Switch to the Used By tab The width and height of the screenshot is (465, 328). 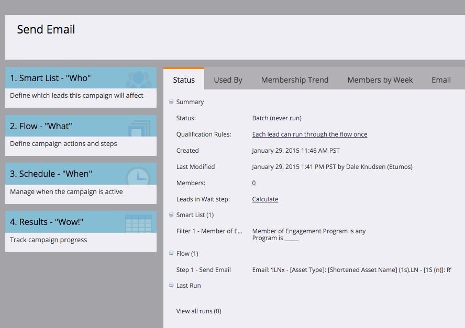click(228, 80)
